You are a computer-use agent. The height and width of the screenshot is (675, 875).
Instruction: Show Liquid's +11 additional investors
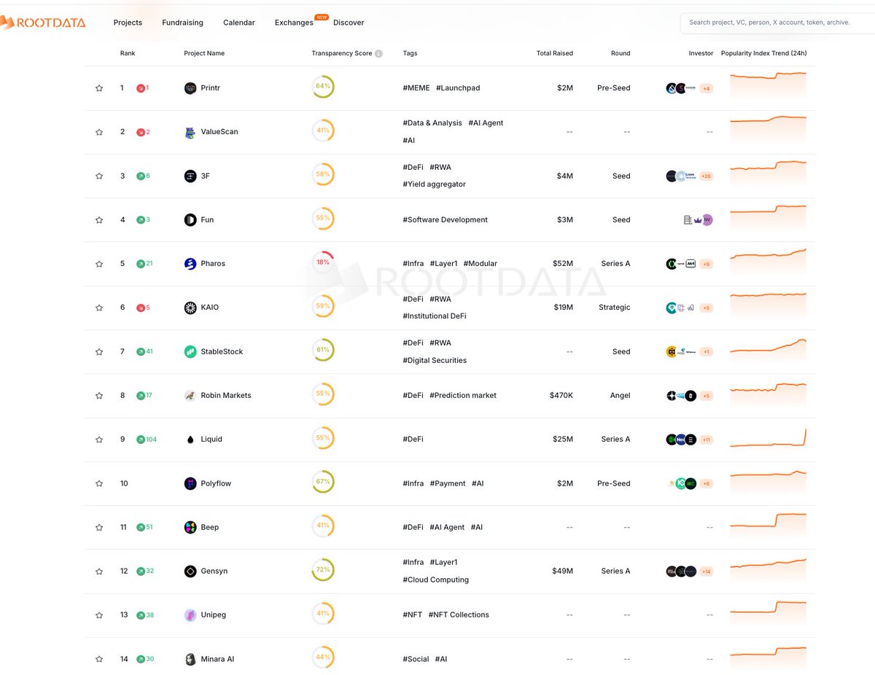(706, 440)
